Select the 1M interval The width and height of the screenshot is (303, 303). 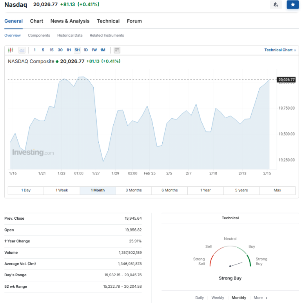pyautogui.click(x=103, y=50)
